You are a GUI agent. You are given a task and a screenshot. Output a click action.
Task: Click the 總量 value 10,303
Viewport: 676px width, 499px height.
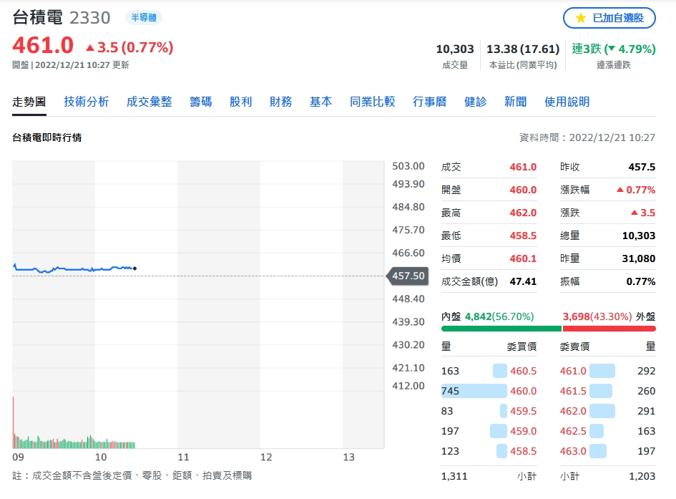(639, 236)
